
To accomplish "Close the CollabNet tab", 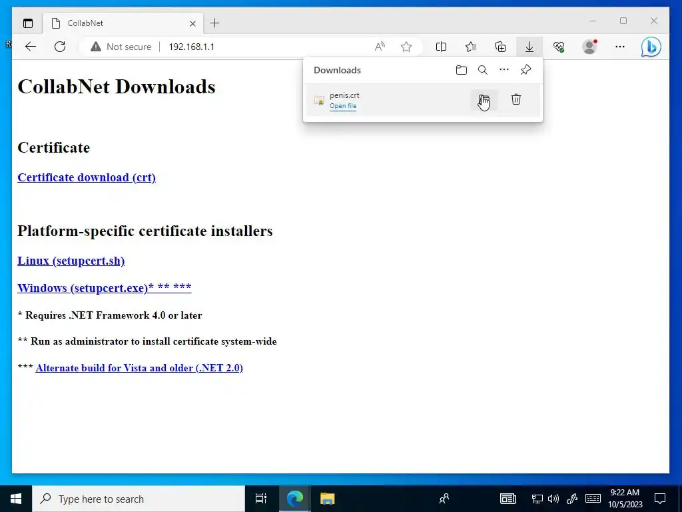I will tap(192, 23).
